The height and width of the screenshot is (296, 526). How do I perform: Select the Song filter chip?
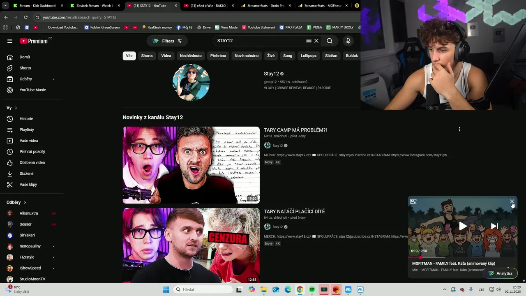click(288, 56)
